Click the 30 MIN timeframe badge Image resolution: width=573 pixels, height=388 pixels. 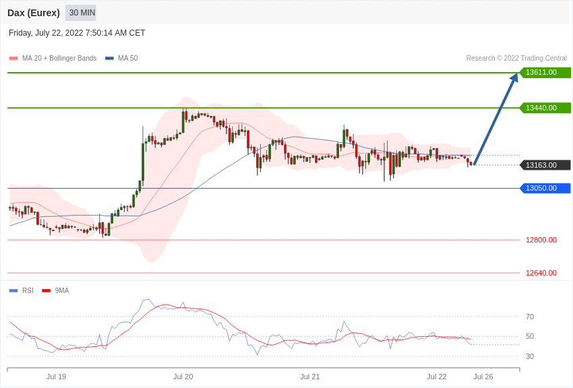pyautogui.click(x=81, y=13)
